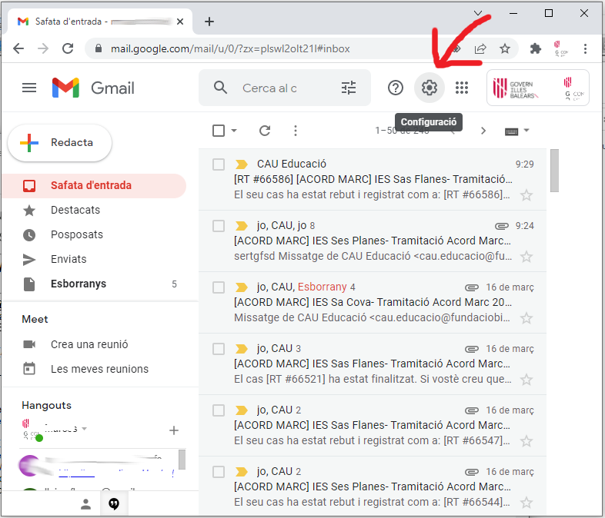Image resolution: width=605 pixels, height=518 pixels.
Task: Click the help question mark icon
Action: pos(396,88)
